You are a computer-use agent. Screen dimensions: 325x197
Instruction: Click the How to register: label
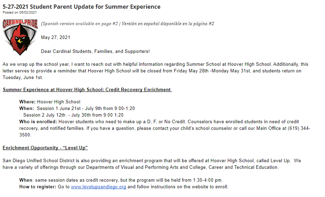coord(38,187)
